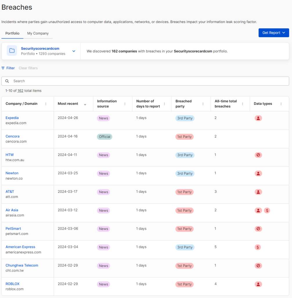Open the AT&T company link
The width and height of the screenshot is (292, 298).
click(10, 191)
